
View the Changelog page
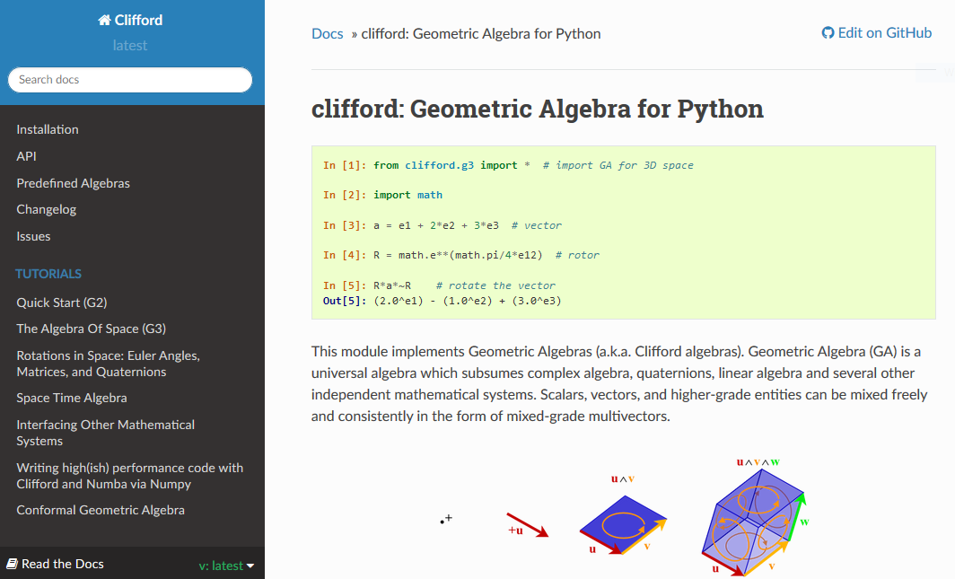pyautogui.click(x=47, y=209)
